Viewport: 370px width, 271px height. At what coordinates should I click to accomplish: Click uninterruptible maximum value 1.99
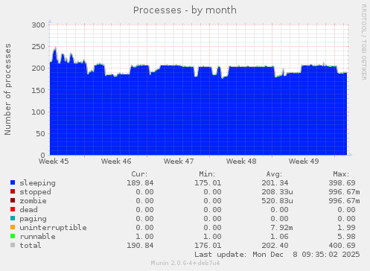pyautogui.click(x=346, y=228)
